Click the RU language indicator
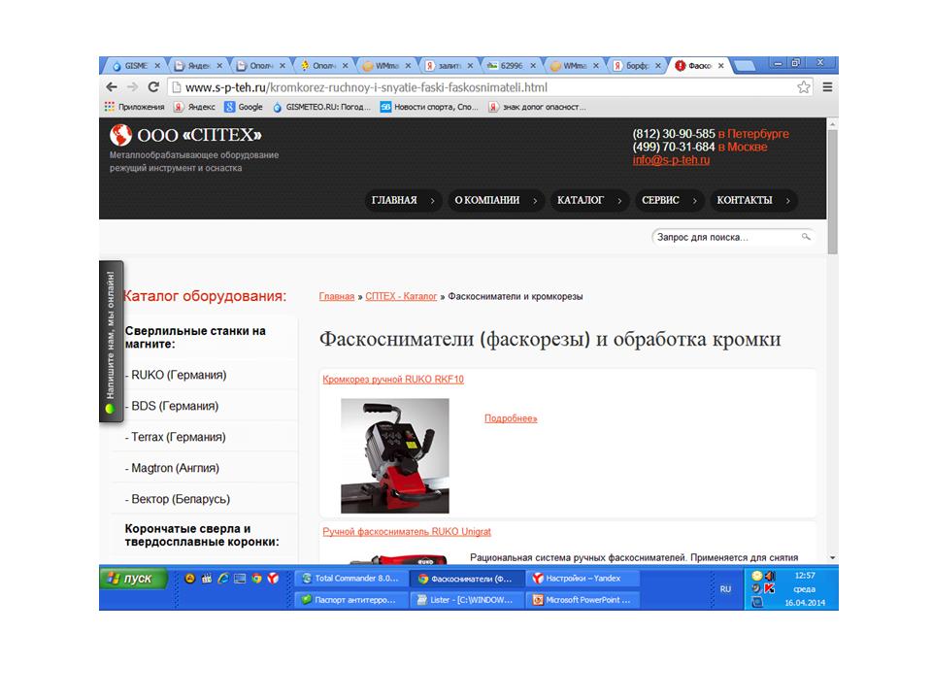This screenshot has width=932, height=699. click(725, 589)
